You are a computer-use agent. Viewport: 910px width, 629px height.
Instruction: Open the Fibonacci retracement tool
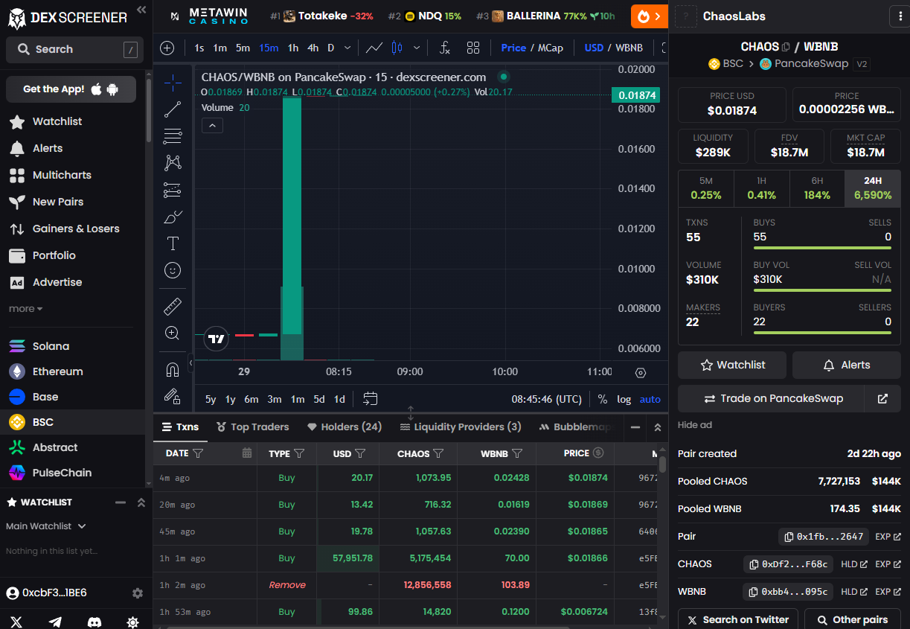173,136
